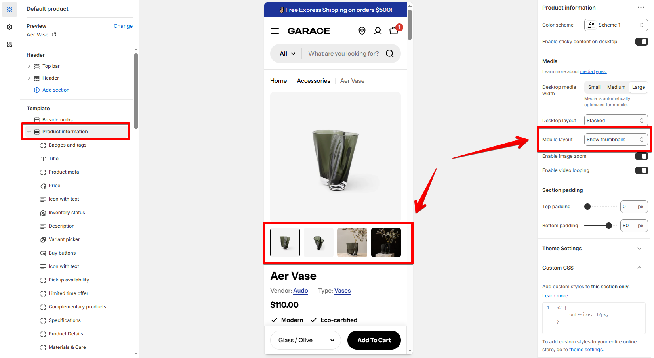The height and width of the screenshot is (358, 654).
Task: Open the Mobile layout dropdown
Action: [616, 140]
